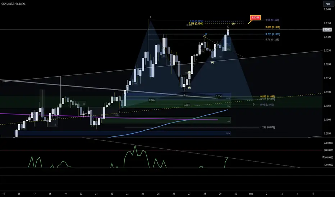Click the 0.1000 price axis value

click(x=327, y=120)
